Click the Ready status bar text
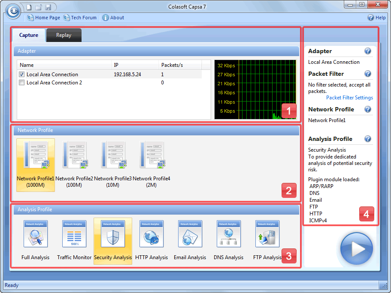The height and width of the screenshot is (293, 391). tap(12, 285)
